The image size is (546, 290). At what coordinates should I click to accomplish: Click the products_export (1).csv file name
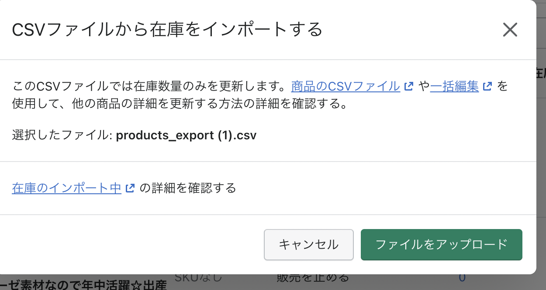point(186,135)
